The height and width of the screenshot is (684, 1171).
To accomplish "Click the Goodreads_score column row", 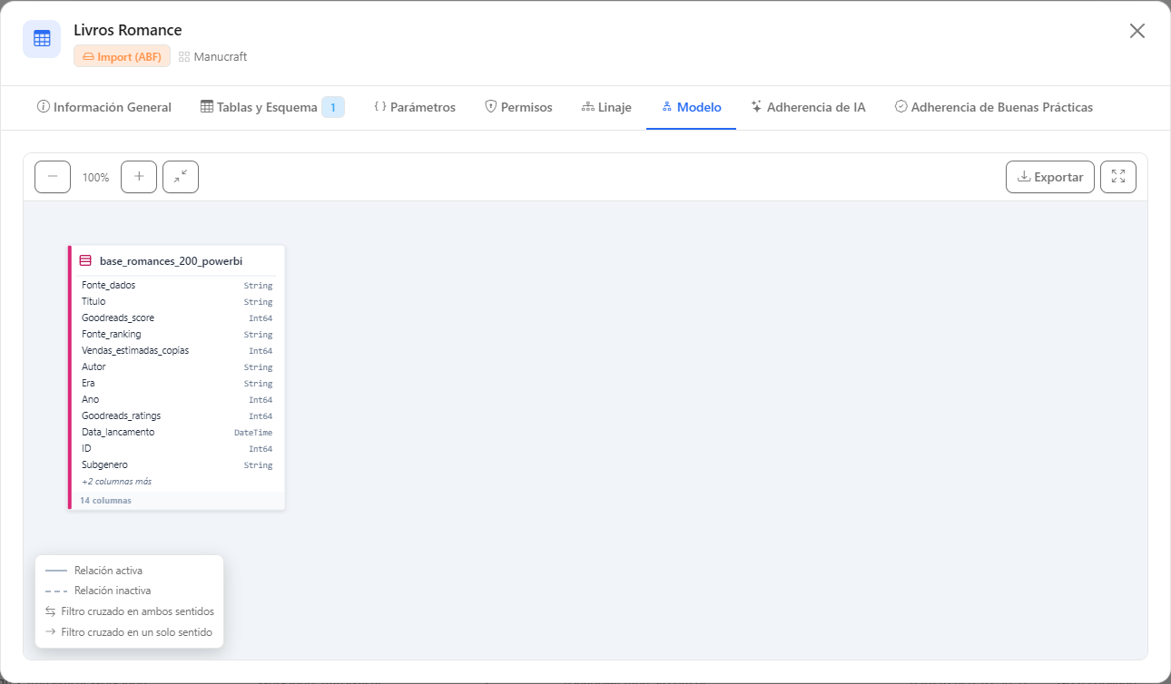I will click(x=177, y=318).
